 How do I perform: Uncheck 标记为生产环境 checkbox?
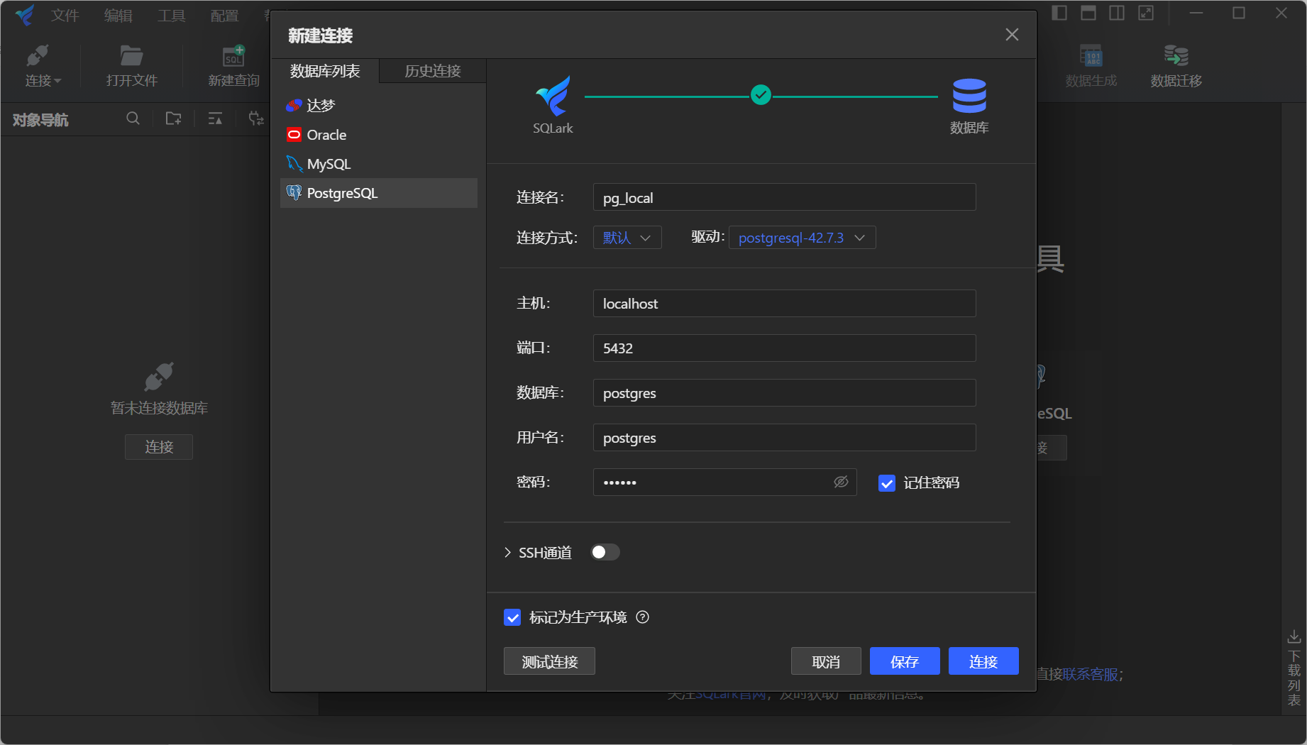coord(512,617)
